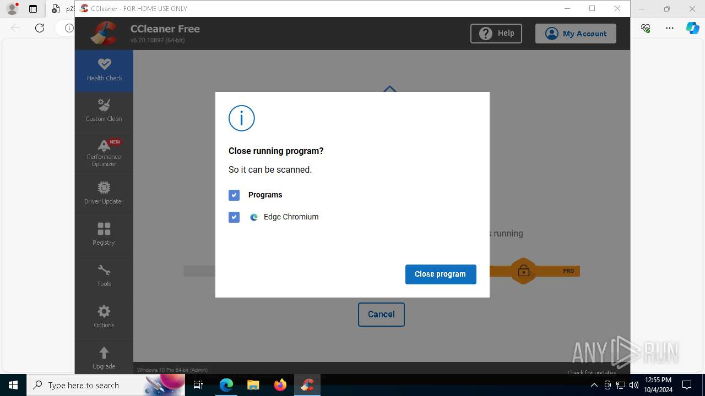Click the PRO lock hexagon icon
705x396 pixels.
[x=523, y=271]
